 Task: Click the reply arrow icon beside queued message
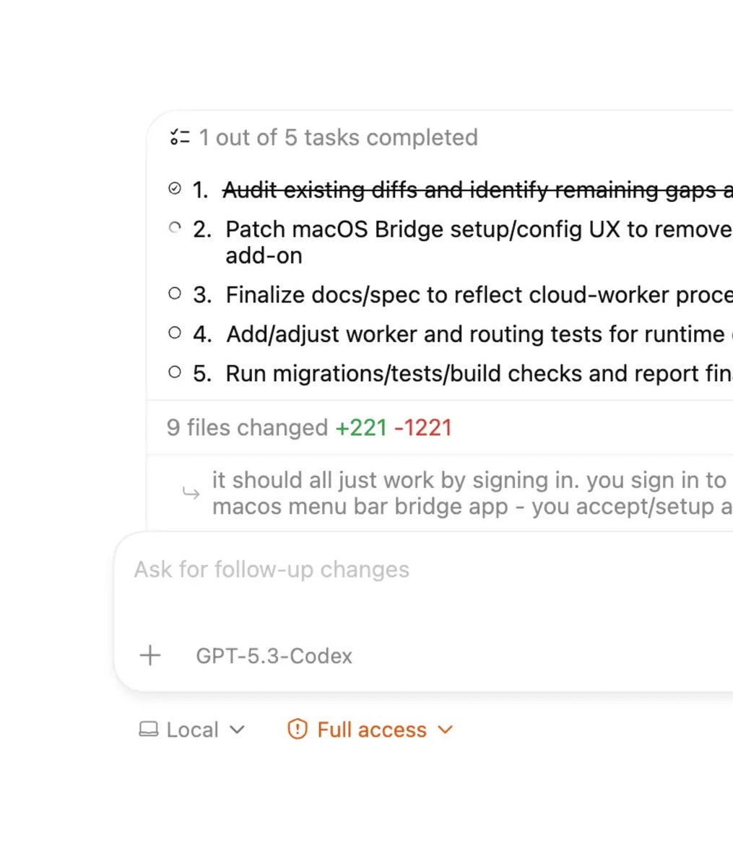tap(191, 493)
